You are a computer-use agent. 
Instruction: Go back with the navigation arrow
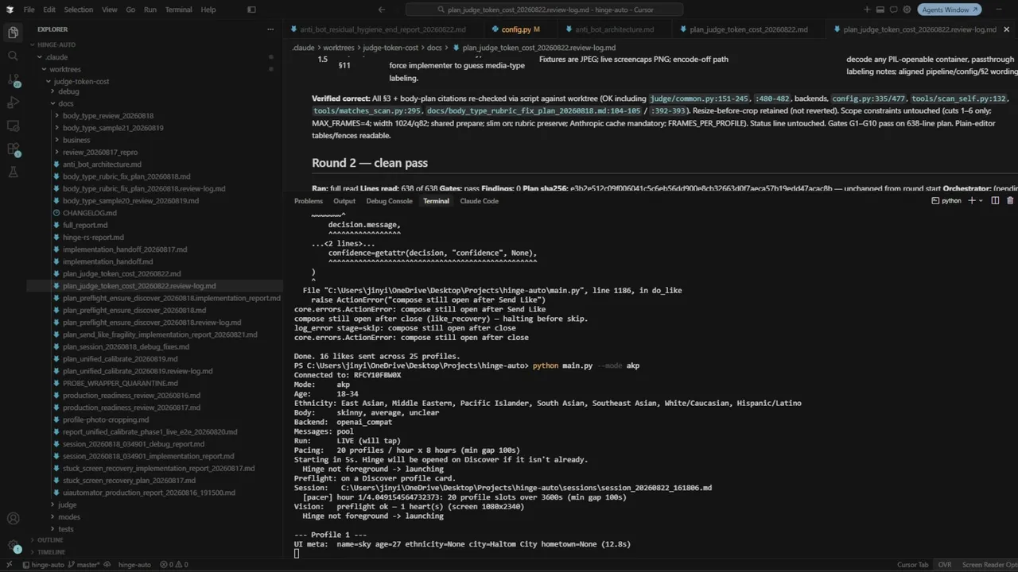pyautogui.click(x=382, y=10)
